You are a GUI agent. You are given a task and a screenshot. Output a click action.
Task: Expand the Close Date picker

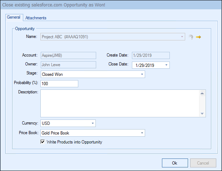click(167, 65)
